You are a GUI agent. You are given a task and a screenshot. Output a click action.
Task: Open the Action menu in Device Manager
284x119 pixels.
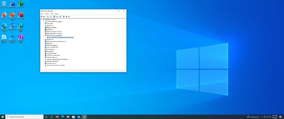(47, 14)
